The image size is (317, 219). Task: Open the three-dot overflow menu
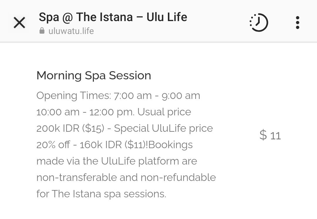(x=297, y=22)
